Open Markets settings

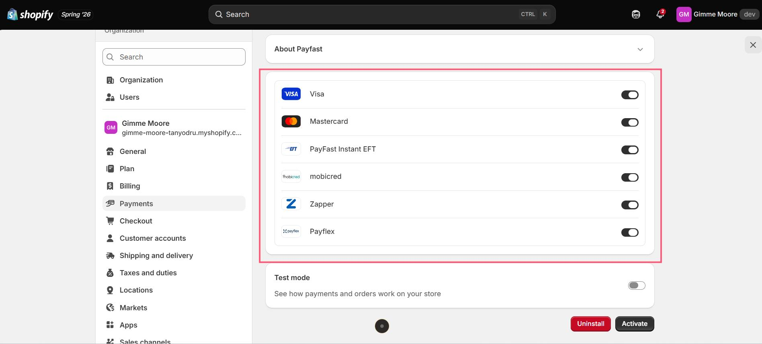click(174, 308)
